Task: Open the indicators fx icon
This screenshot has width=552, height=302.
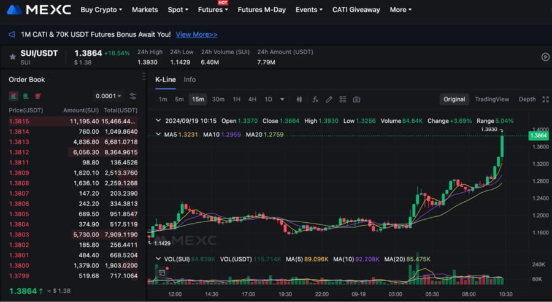Action: 315,99
